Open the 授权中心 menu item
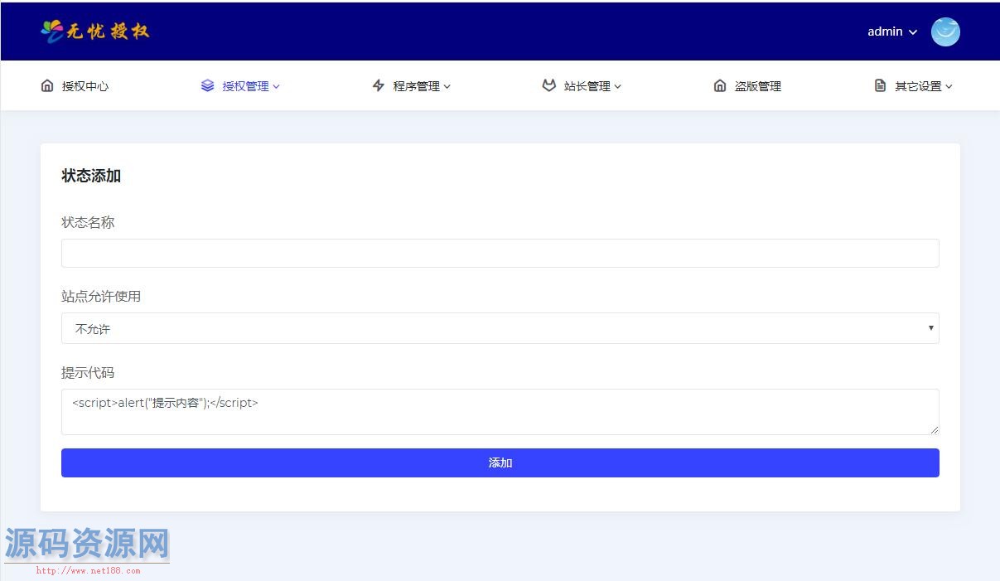The width and height of the screenshot is (1000, 581). [x=75, y=85]
